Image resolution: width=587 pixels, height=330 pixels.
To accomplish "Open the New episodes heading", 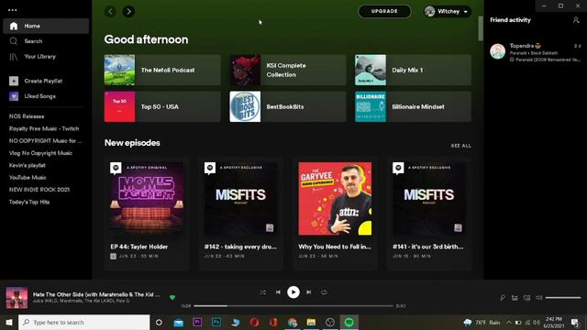I will (x=132, y=143).
